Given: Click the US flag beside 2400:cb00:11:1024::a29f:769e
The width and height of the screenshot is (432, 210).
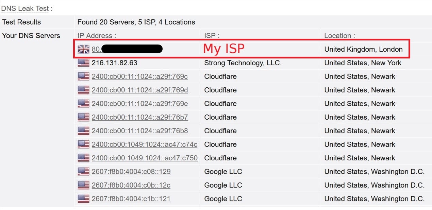Looking at the screenshot, I should 84,104.
